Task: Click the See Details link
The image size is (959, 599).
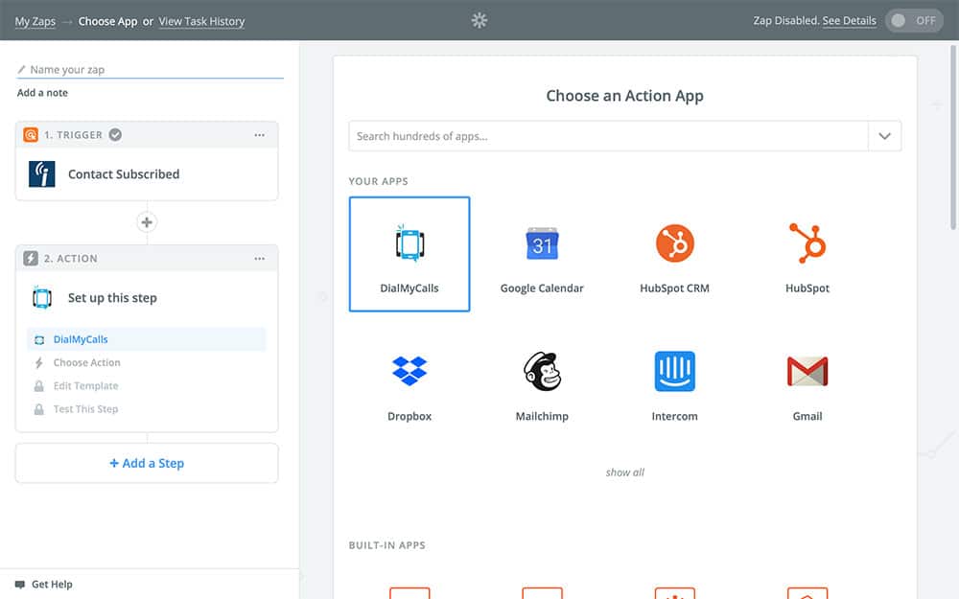Action: point(849,21)
